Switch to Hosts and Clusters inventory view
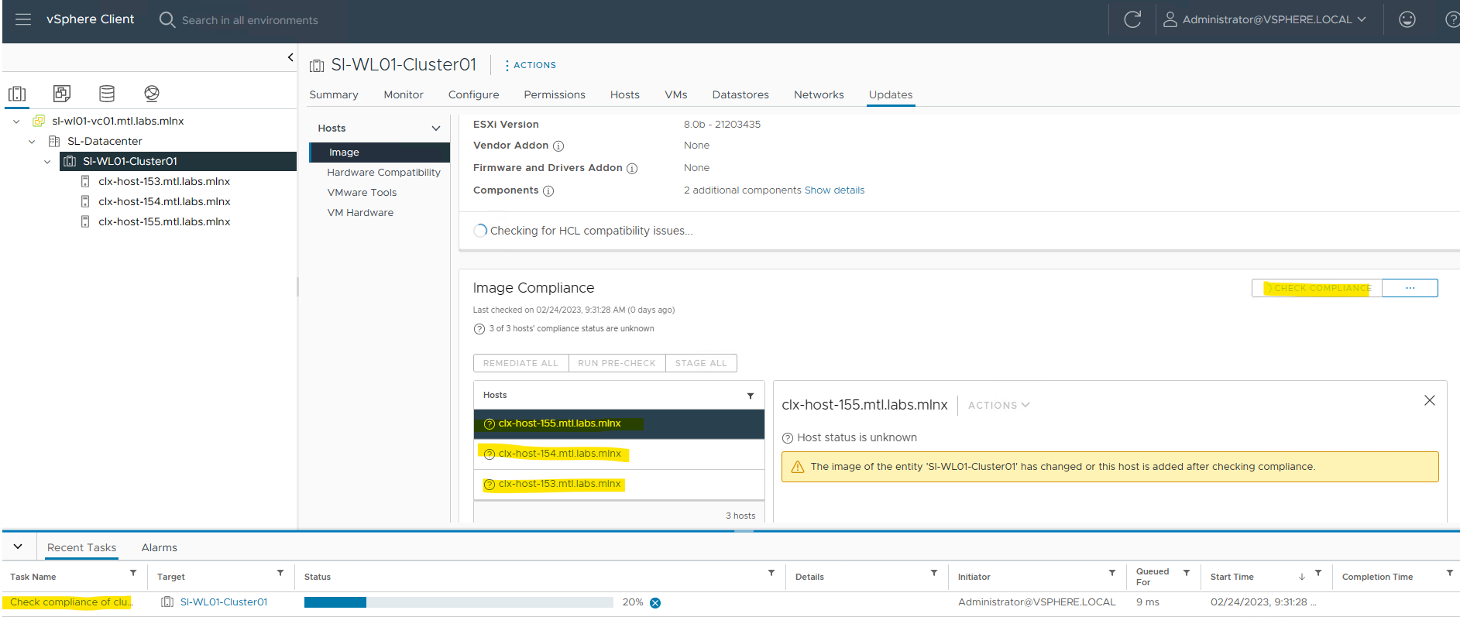The image size is (1460, 617). pyautogui.click(x=17, y=94)
